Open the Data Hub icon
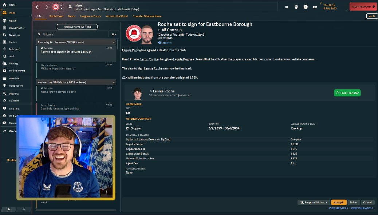This screenshot has height=215, width=378. coord(5,49)
